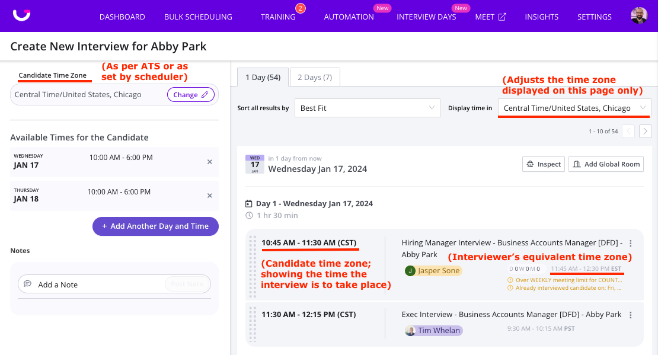Image resolution: width=658 pixels, height=355 pixels.
Task: Open the Sort all results dropdown
Action: point(367,108)
